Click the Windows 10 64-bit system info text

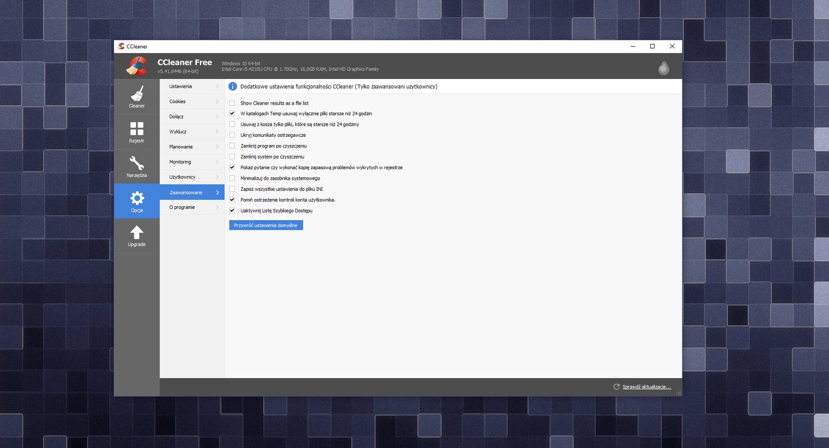pos(241,64)
